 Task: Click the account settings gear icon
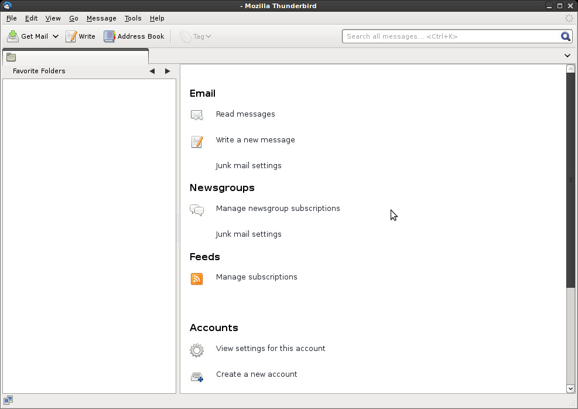click(197, 350)
